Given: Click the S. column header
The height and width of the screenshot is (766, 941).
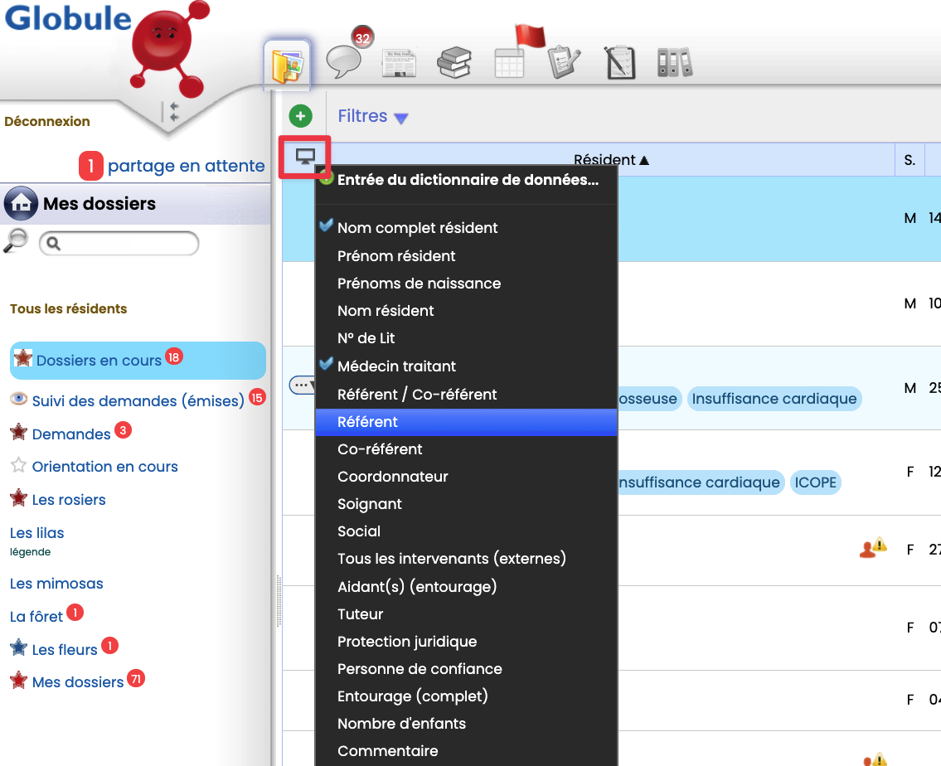Looking at the screenshot, I should [x=909, y=160].
